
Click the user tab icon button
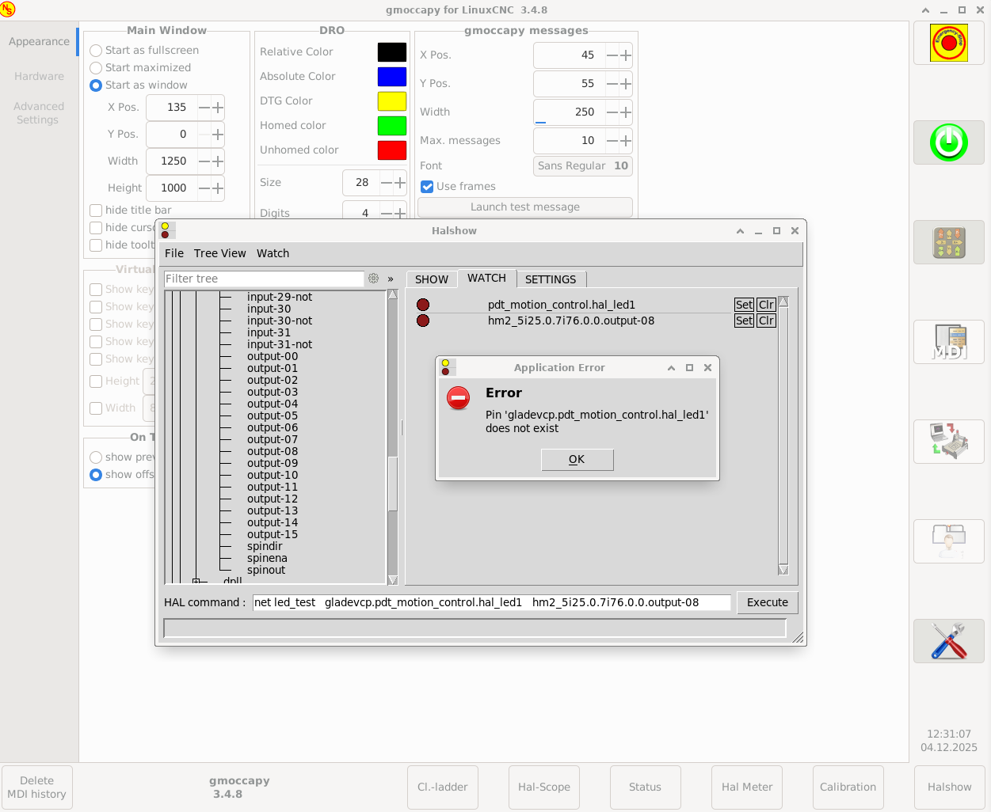[x=948, y=541]
